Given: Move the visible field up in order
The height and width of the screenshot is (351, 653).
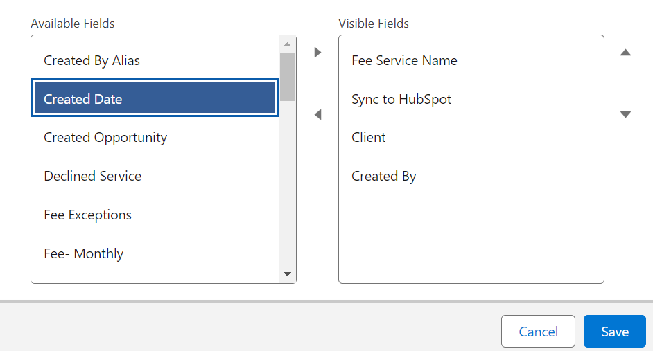Looking at the screenshot, I should tap(625, 53).
